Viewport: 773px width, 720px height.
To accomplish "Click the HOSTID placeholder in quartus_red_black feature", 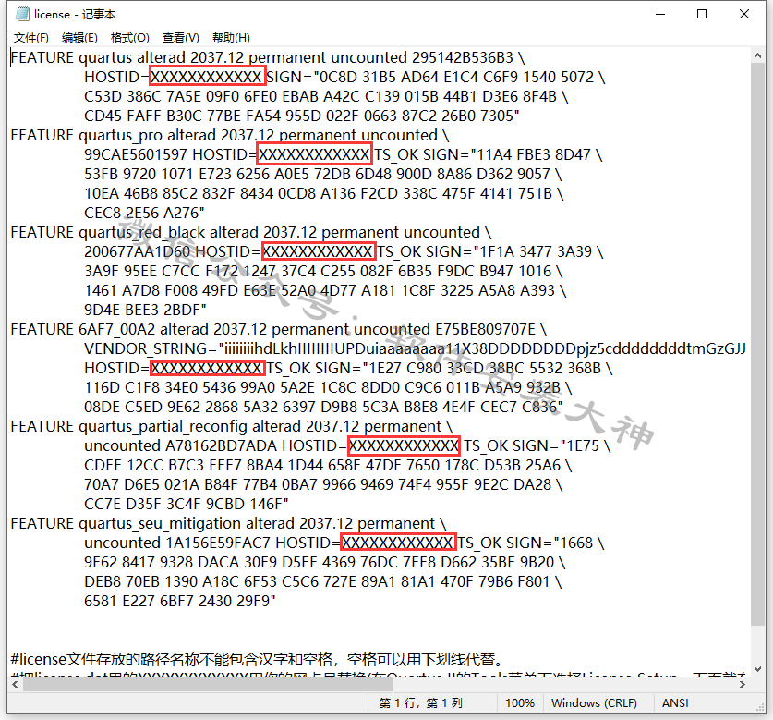I will point(319,251).
